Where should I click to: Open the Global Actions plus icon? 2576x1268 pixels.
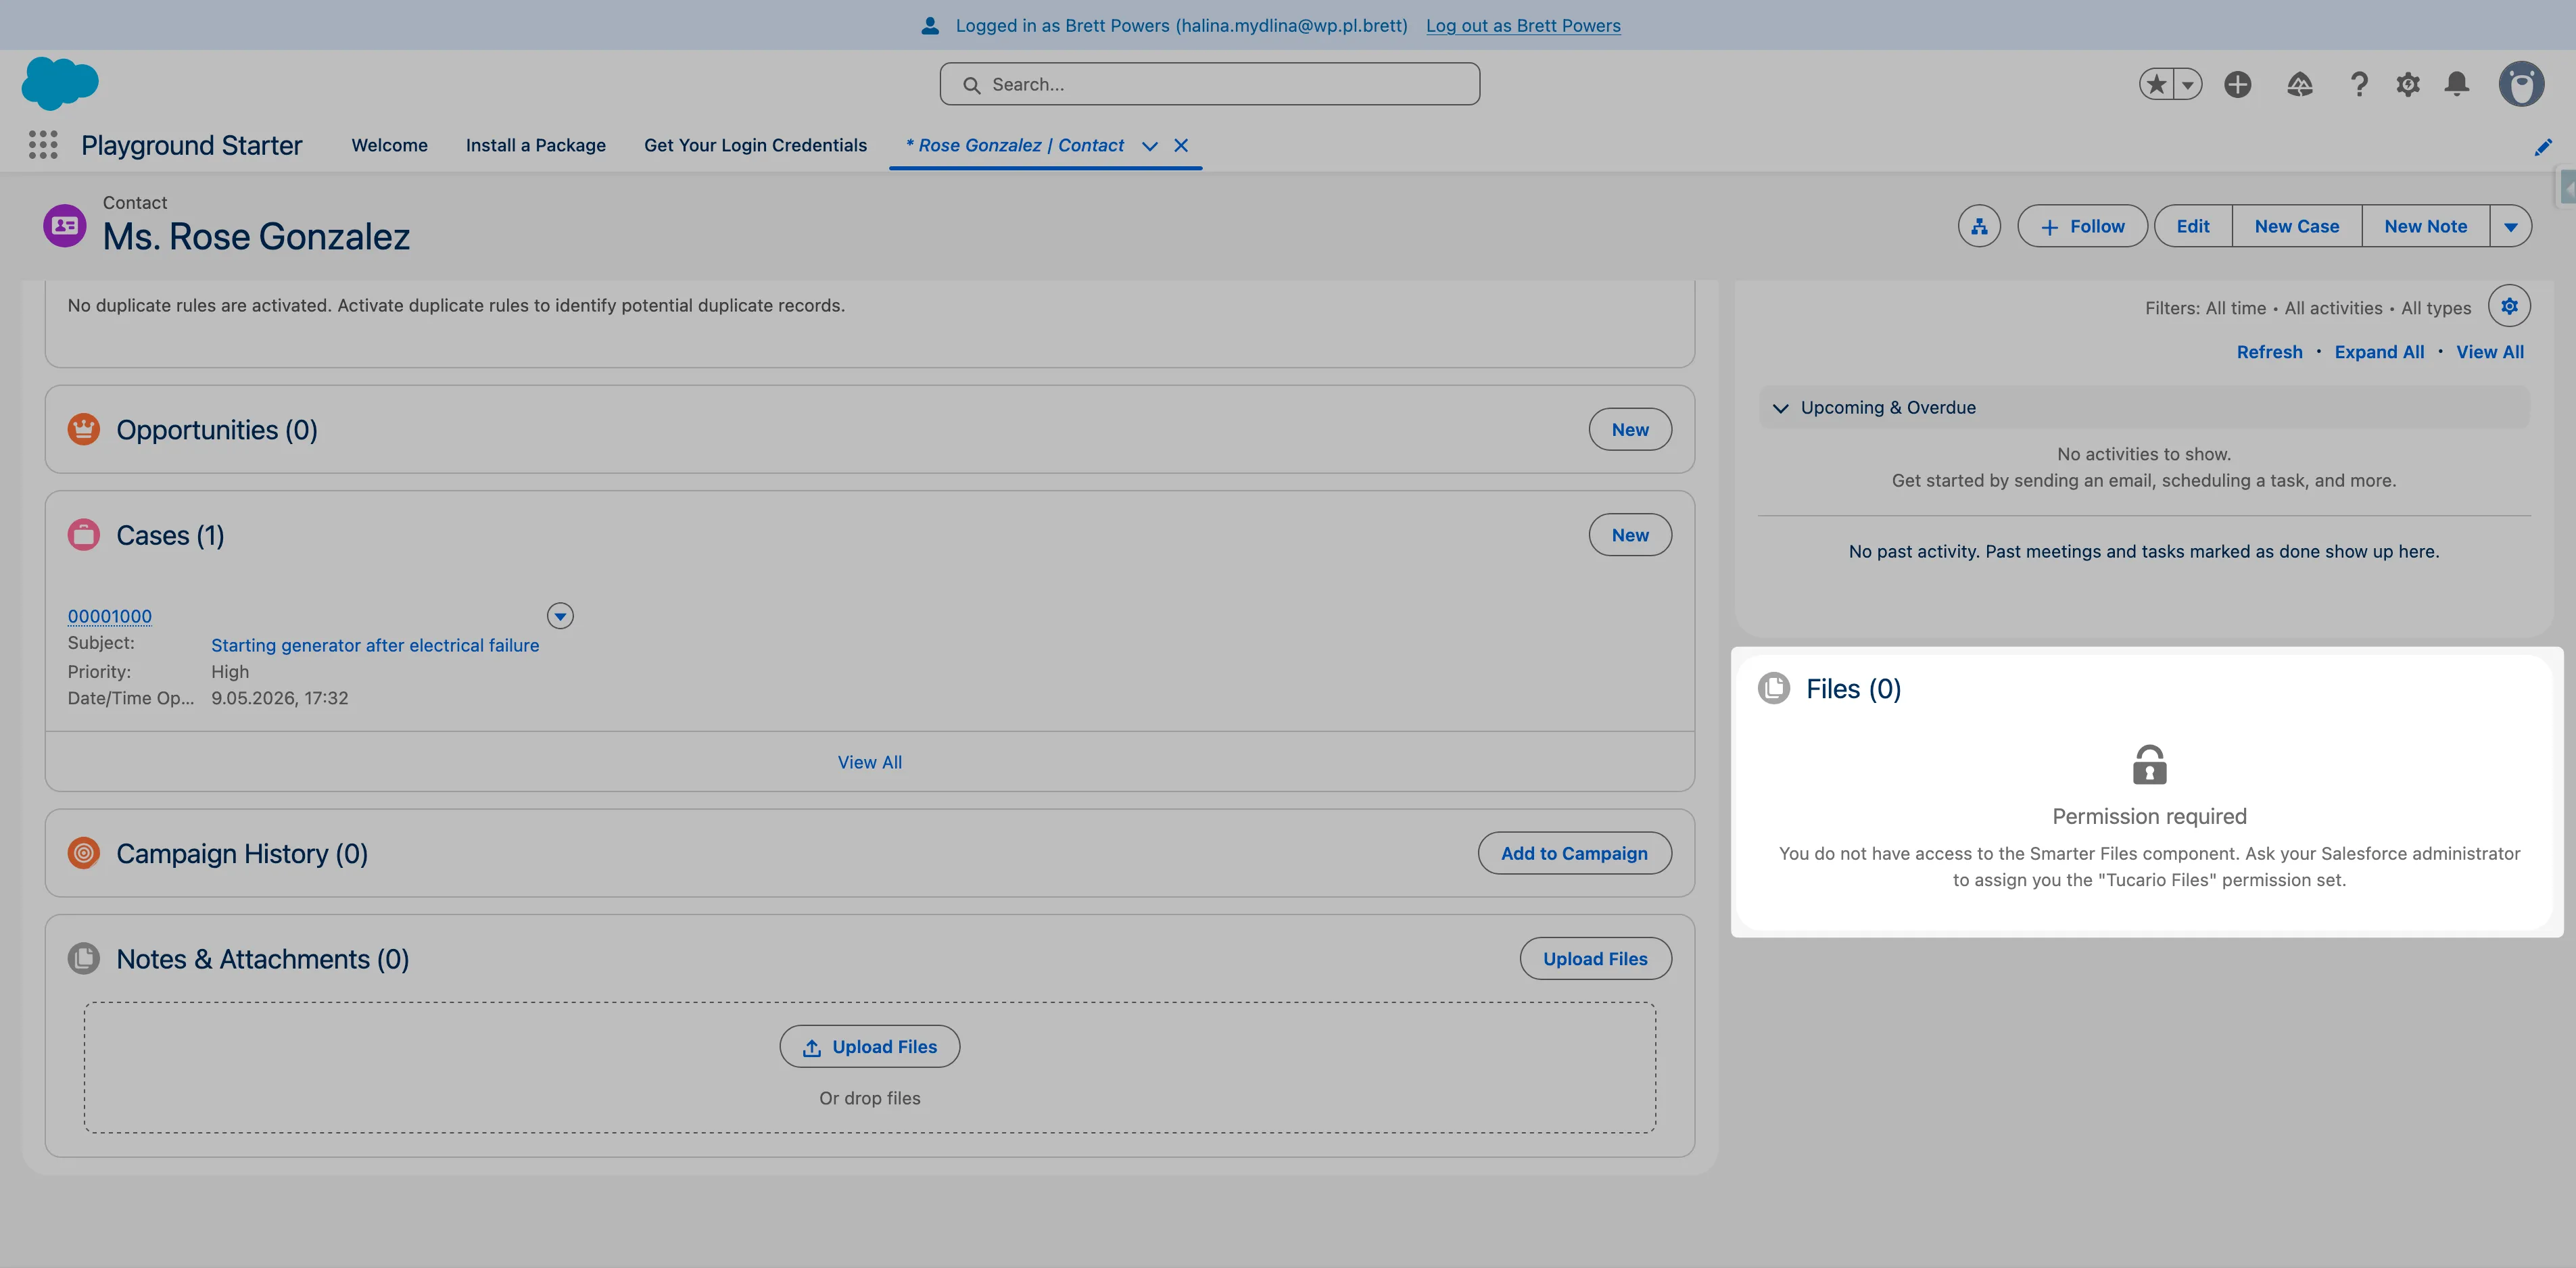[x=2238, y=84]
